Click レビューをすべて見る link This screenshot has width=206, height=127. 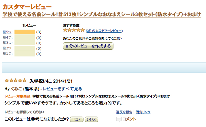[x=63, y=89]
